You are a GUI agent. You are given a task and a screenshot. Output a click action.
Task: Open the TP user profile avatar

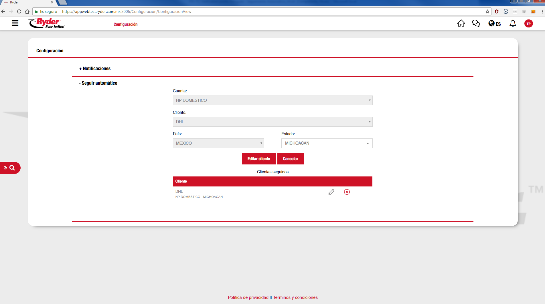pos(528,24)
